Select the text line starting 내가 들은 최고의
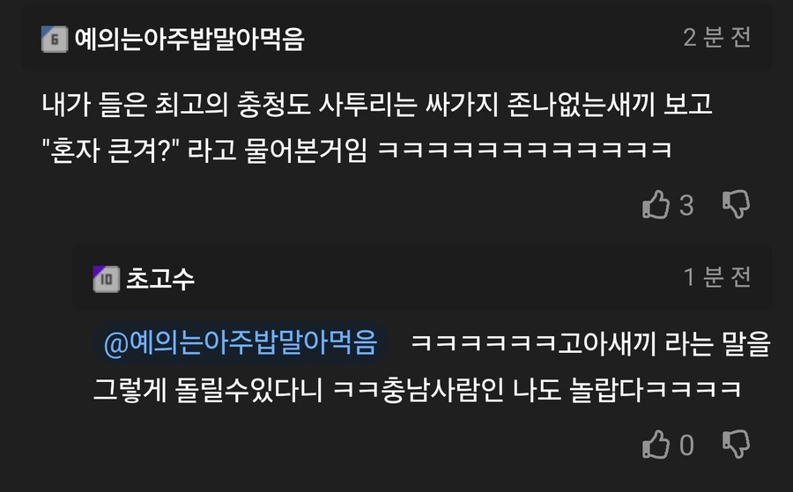Image resolution: width=793 pixels, height=492 pixels. pyautogui.click(x=377, y=104)
